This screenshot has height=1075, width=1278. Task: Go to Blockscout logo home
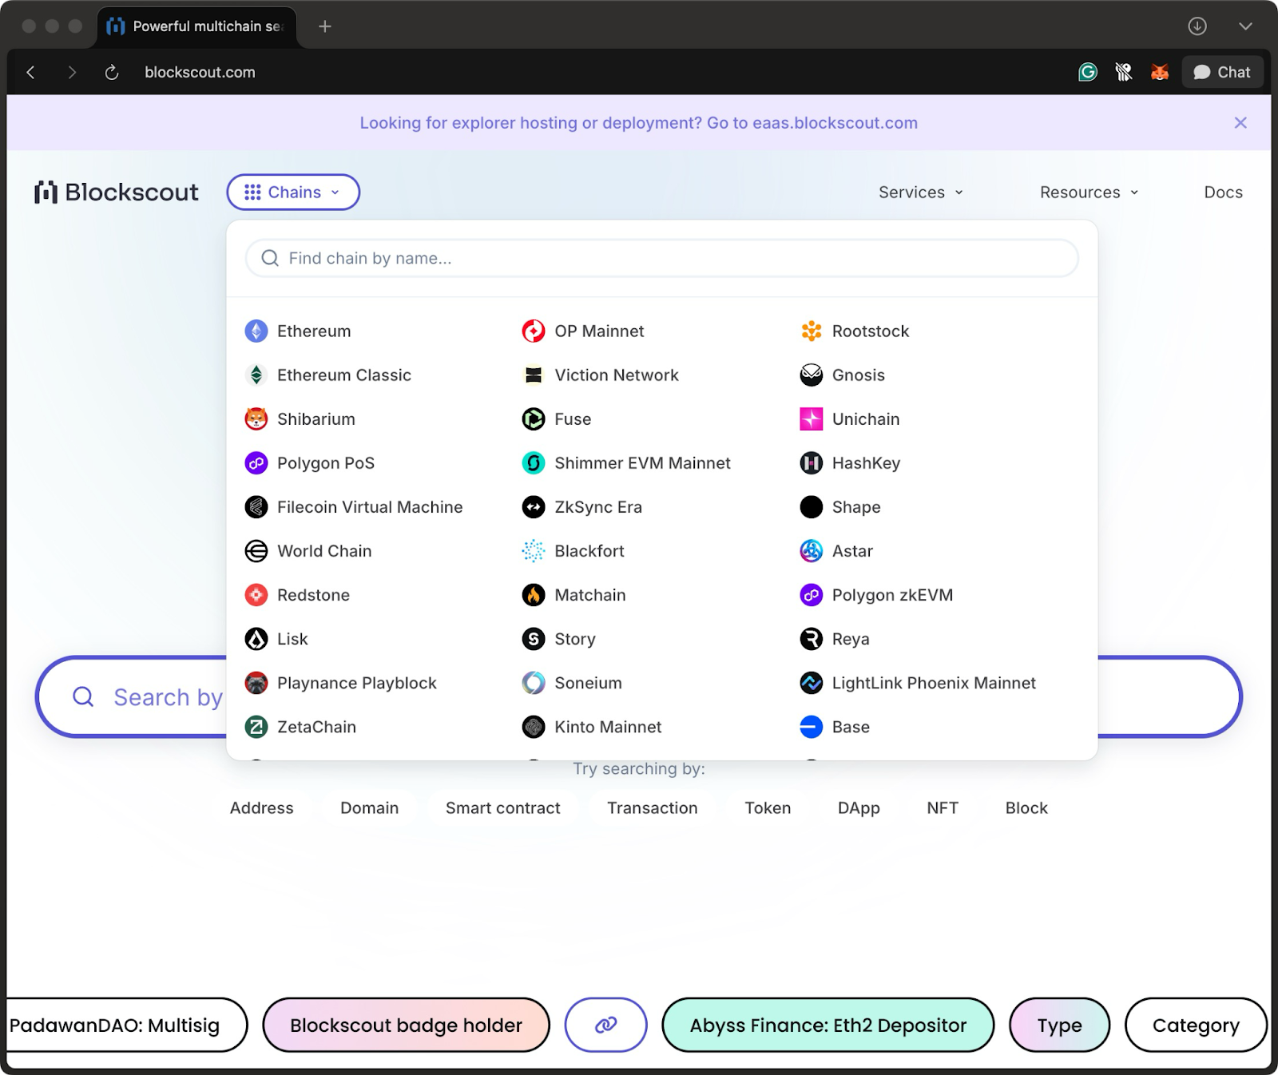117,192
